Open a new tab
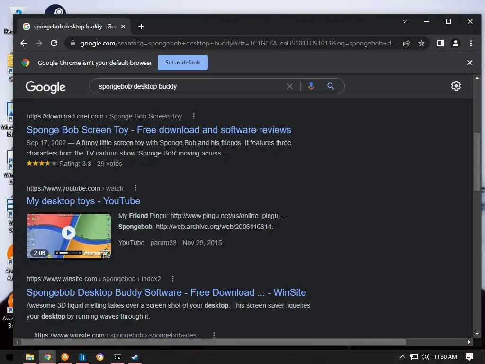Screen dimensions: 485x364 141,27
